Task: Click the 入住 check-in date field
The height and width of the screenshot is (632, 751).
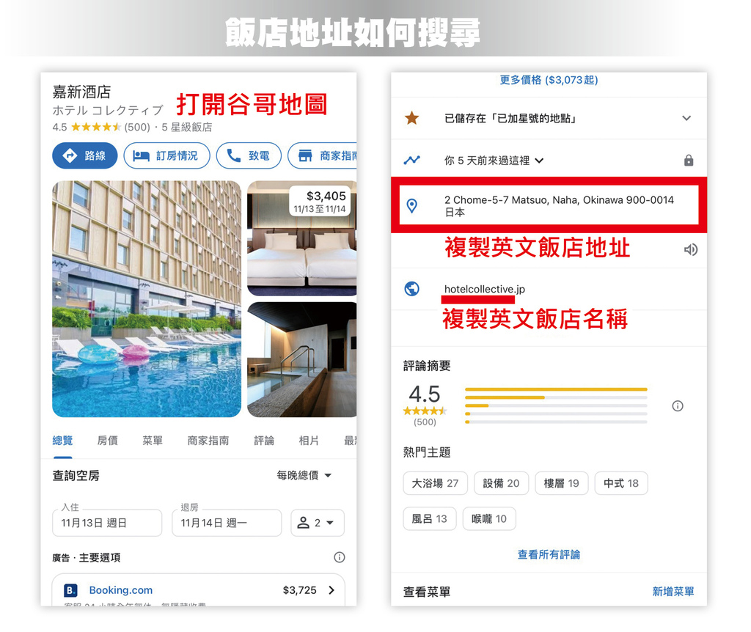Action: pyautogui.click(x=107, y=523)
